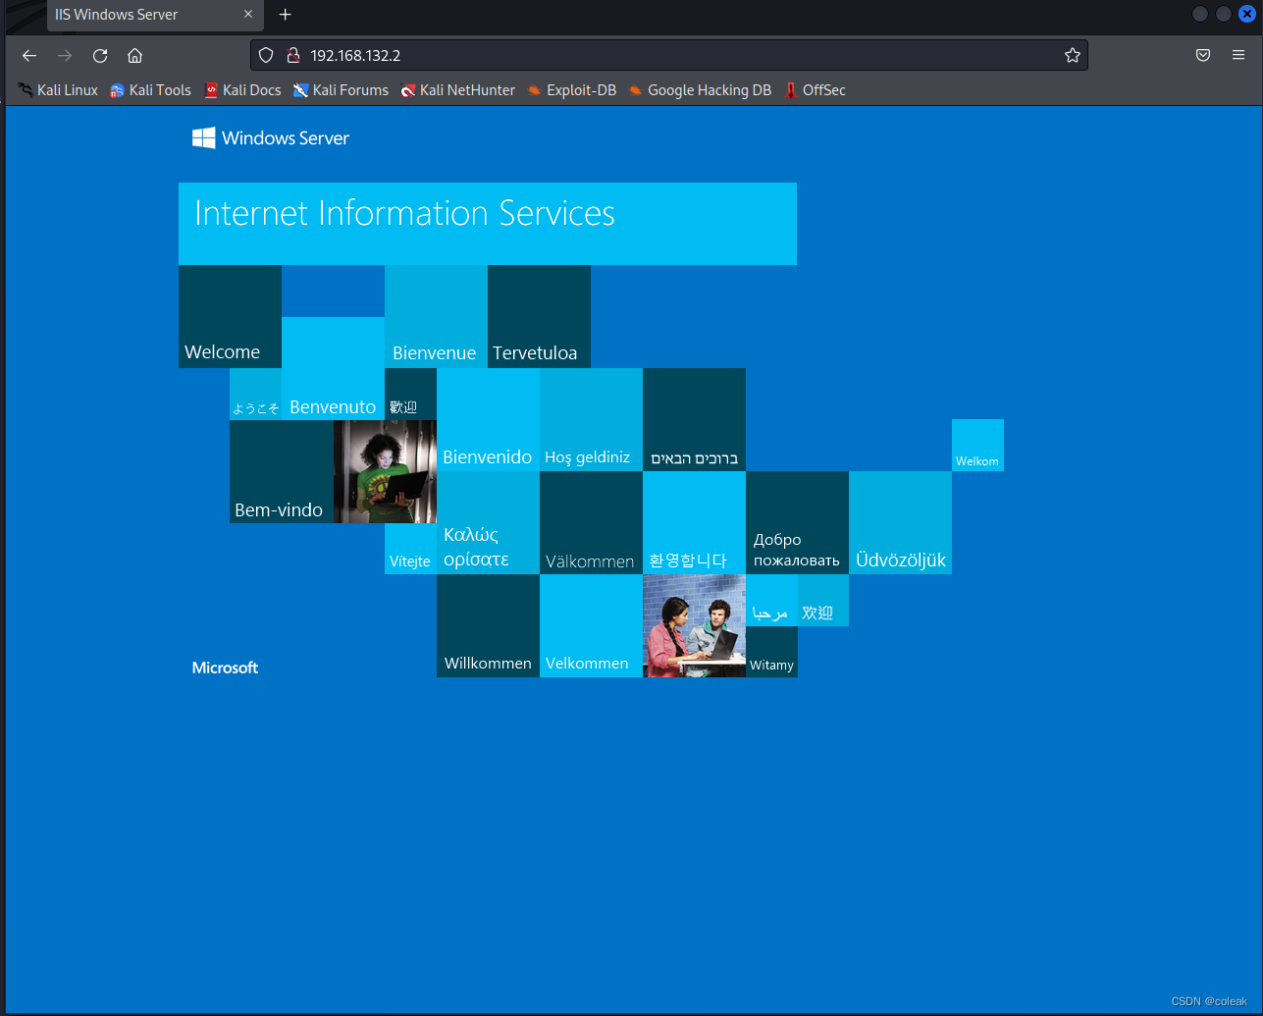1263x1016 pixels.
Task: Click the photo of woman with laptop
Action: [385, 471]
